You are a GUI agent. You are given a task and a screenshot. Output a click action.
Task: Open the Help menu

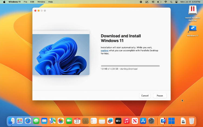tap(51, 2)
